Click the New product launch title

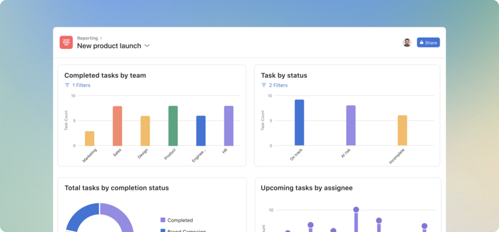tap(109, 45)
